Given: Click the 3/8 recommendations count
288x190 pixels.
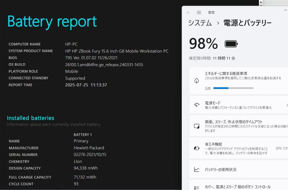Looking at the screenshot, I should [x=208, y=89].
